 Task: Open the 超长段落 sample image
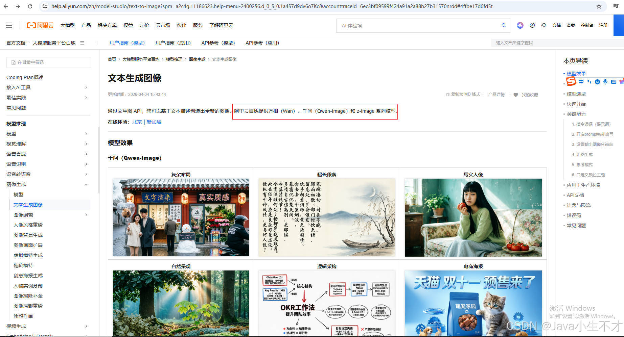pos(327,217)
